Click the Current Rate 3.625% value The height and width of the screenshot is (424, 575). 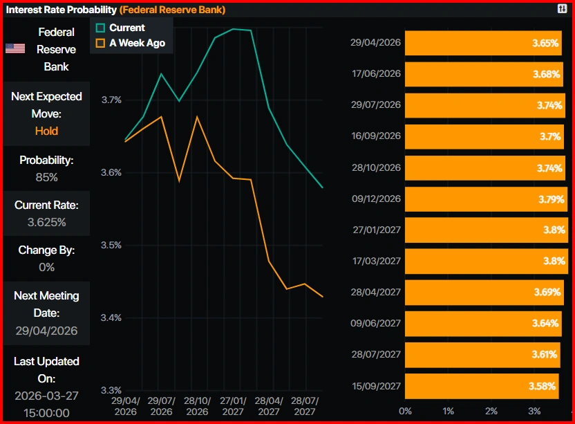pos(46,222)
